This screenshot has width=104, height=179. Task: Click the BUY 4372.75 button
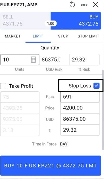point(76,21)
